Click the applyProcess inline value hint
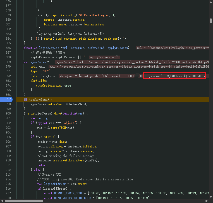The height and width of the screenshot is (203, 213). [104, 57]
